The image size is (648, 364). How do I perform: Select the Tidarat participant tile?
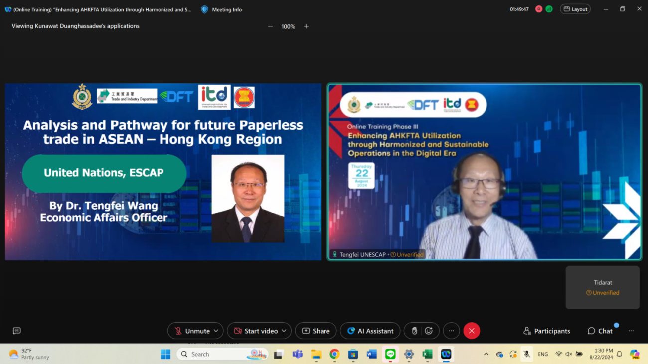pos(602,287)
